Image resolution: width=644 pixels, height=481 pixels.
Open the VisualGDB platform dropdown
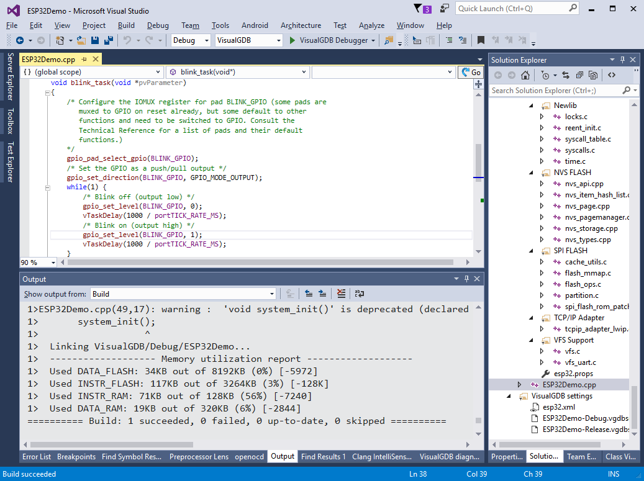click(x=249, y=40)
